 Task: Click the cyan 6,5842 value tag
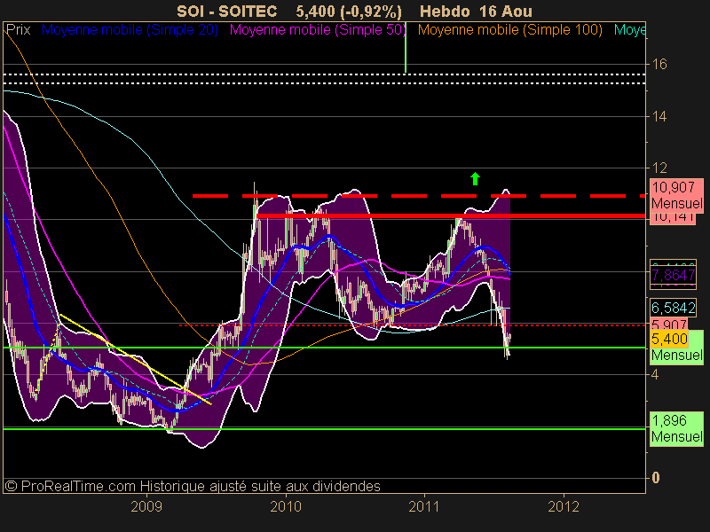(x=674, y=308)
